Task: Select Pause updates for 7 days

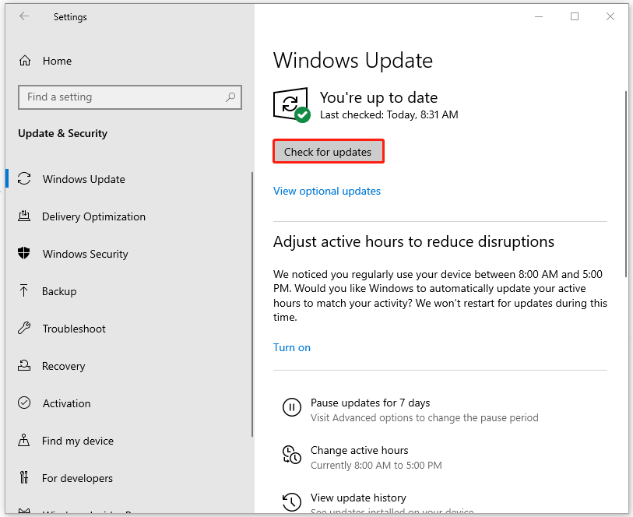Action: [370, 403]
